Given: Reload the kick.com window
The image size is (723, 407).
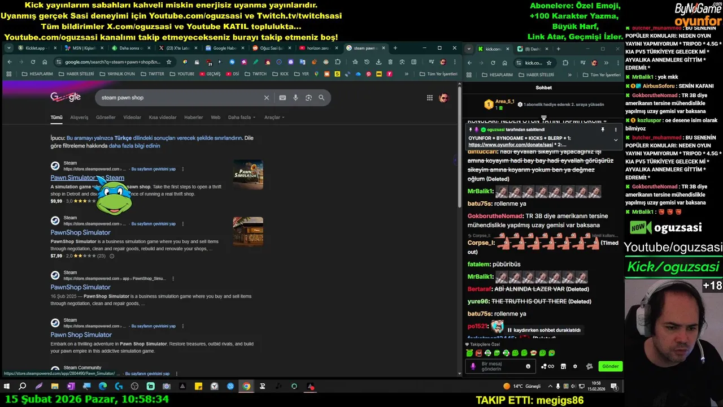Looking at the screenshot, I should pyautogui.click(x=493, y=63).
